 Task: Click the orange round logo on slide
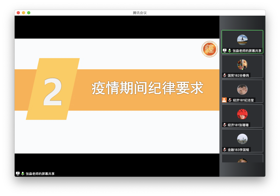point(209,49)
